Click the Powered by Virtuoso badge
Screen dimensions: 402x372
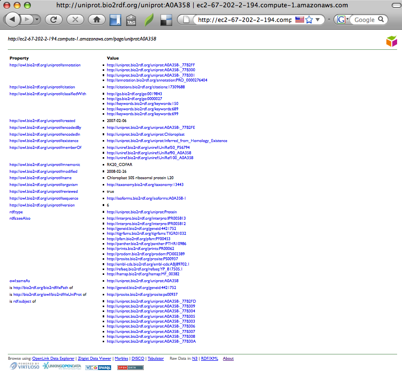click(x=24, y=367)
